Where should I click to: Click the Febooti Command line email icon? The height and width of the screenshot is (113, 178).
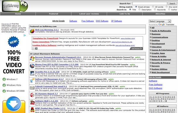click(x=32, y=88)
